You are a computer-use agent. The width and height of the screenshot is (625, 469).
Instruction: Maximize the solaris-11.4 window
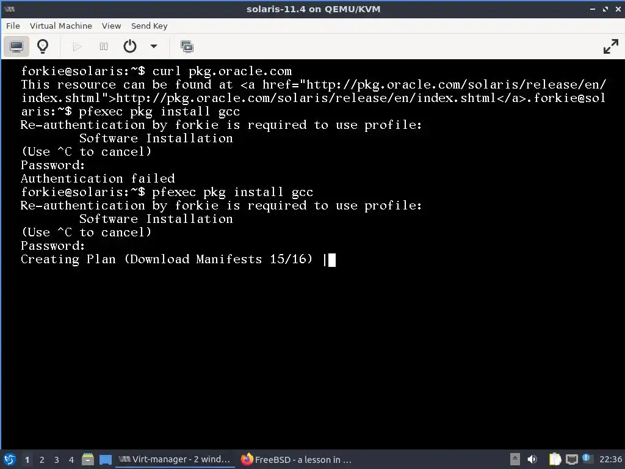[605, 9]
